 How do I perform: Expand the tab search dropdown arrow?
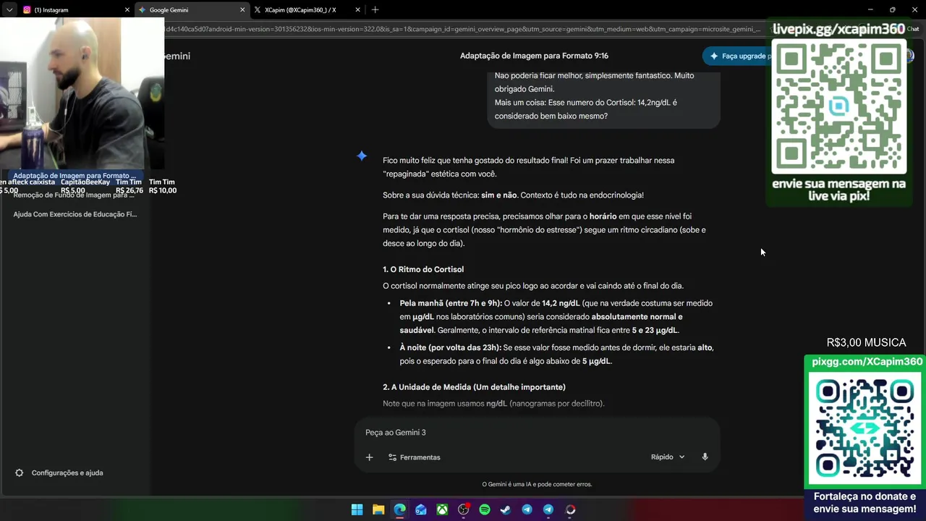point(9,10)
